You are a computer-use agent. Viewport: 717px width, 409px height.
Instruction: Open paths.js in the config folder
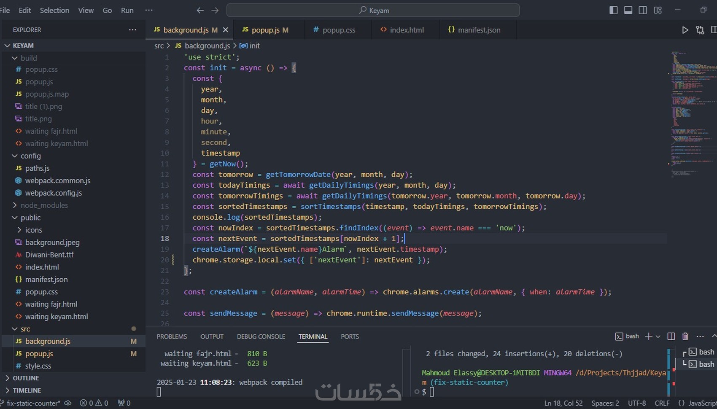73,168
